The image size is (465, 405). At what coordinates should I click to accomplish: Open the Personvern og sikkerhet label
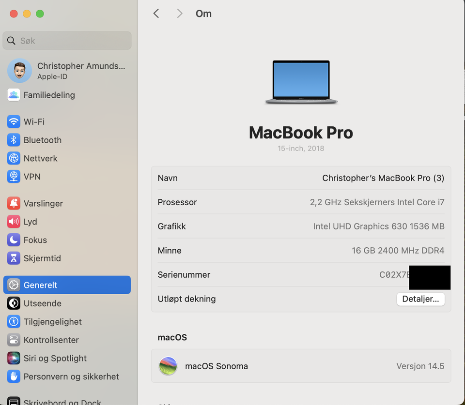click(x=71, y=376)
